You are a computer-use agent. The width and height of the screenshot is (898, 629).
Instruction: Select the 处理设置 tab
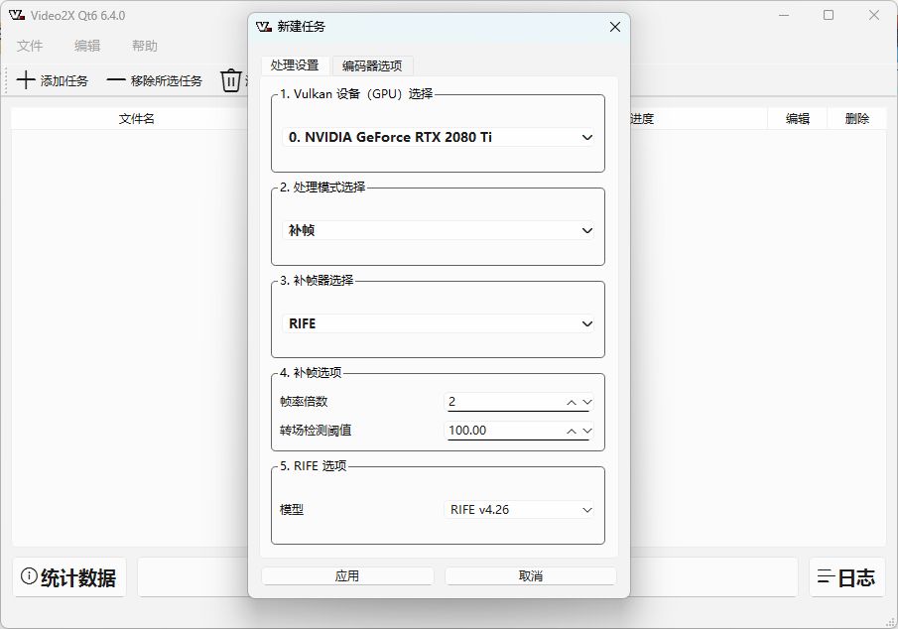[295, 65]
